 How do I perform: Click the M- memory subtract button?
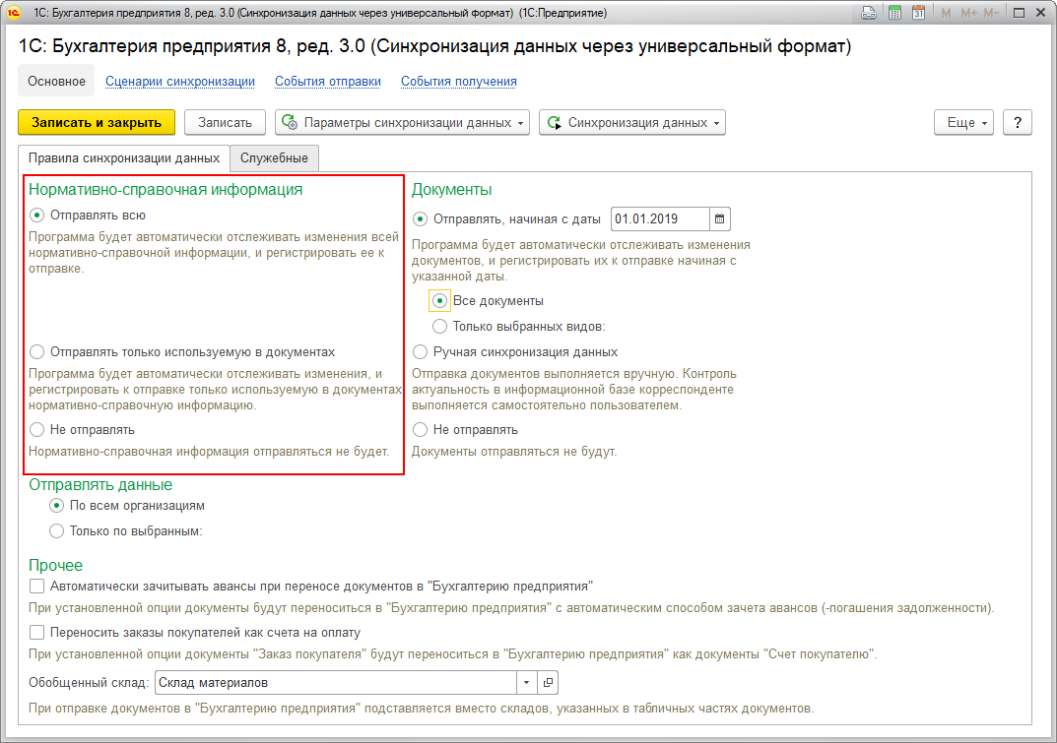point(991,13)
